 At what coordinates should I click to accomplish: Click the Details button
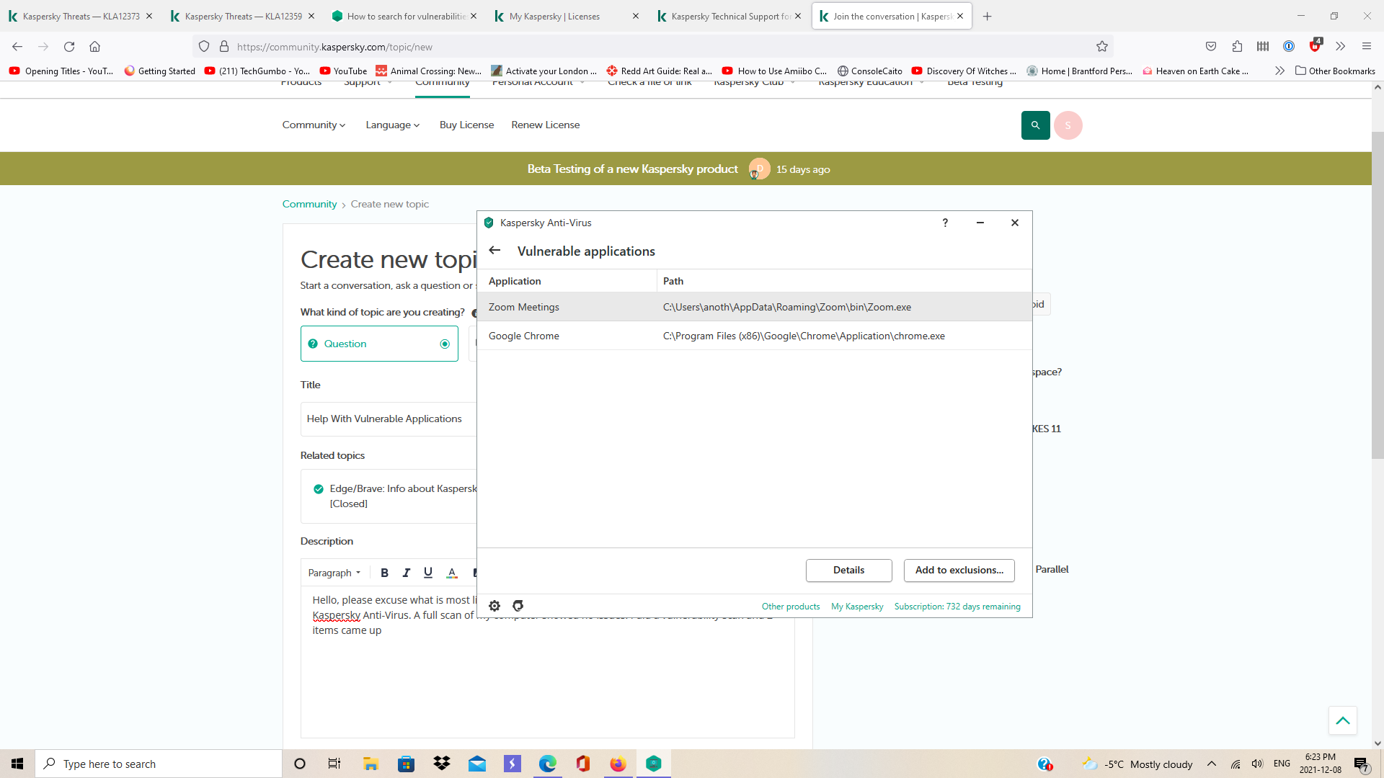[848, 571]
